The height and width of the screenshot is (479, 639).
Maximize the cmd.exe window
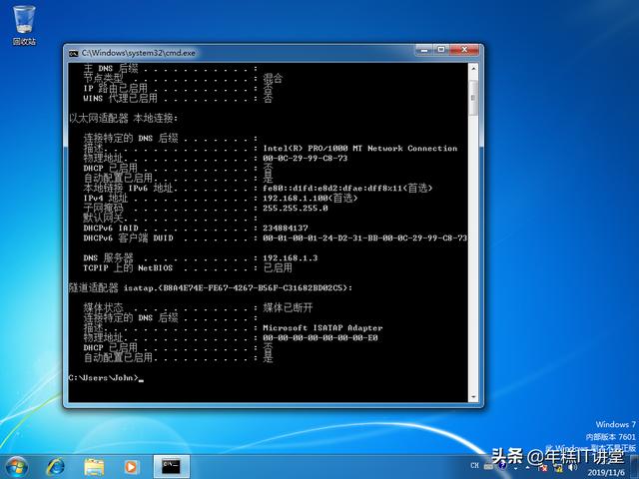pos(441,50)
